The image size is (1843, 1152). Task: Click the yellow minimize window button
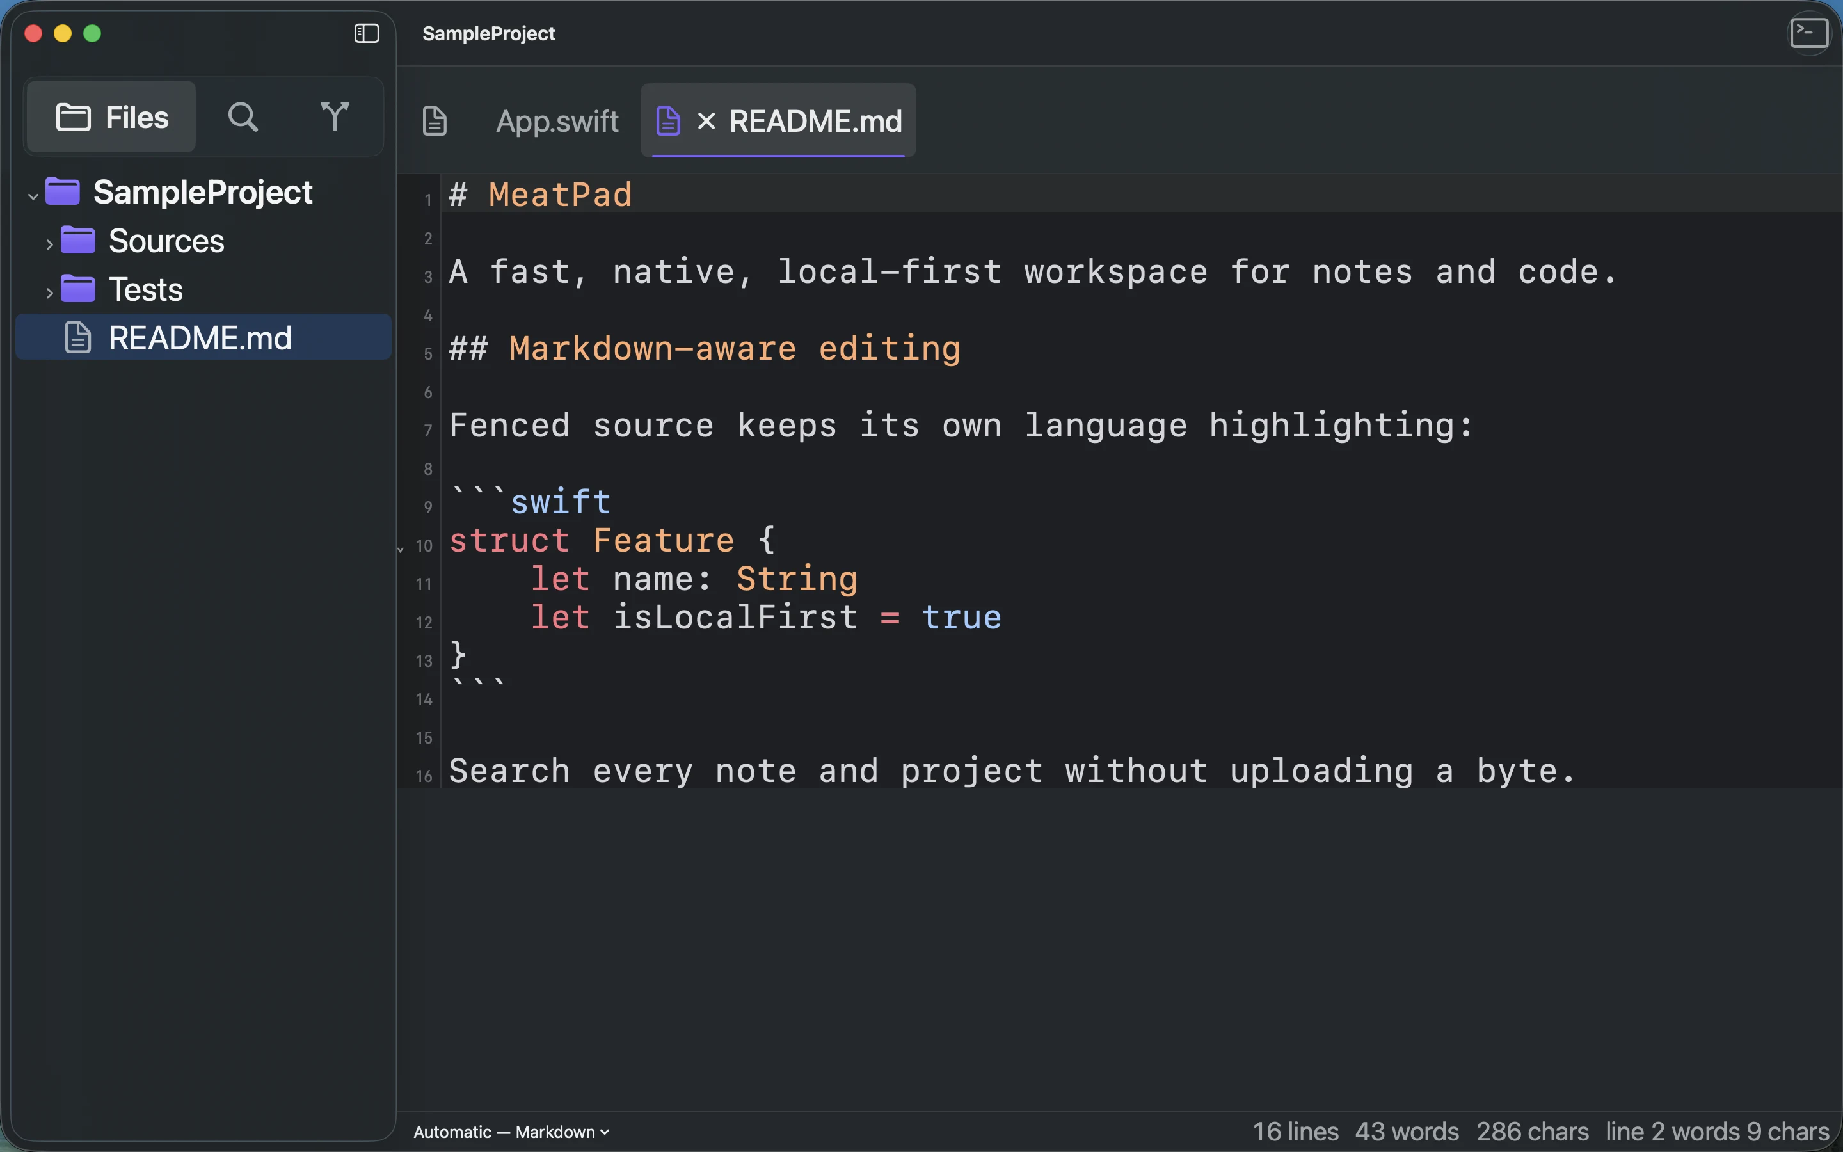point(63,33)
